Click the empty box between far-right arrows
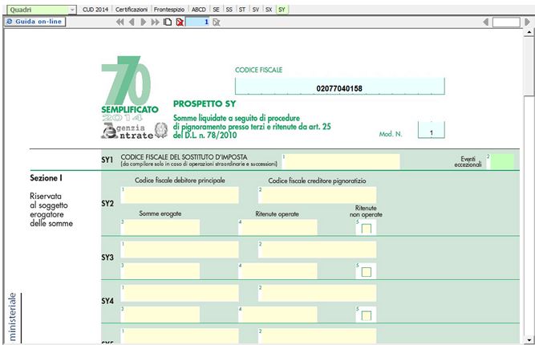 506,22
